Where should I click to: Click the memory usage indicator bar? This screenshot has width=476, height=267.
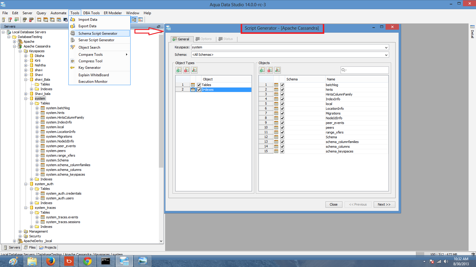point(442,254)
